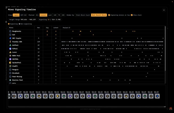Select block 960,122 in the chain
Screen dimensions: 174x113
click(x=114, y=96)
